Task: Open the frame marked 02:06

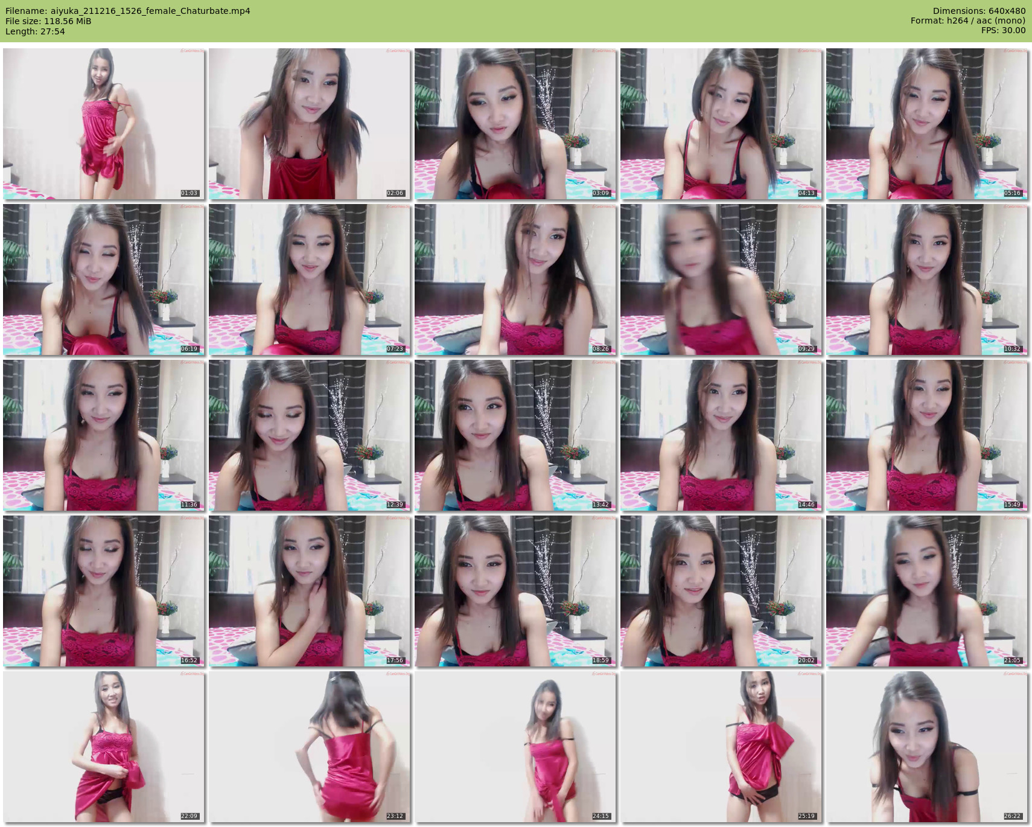Action: (310, 124)
